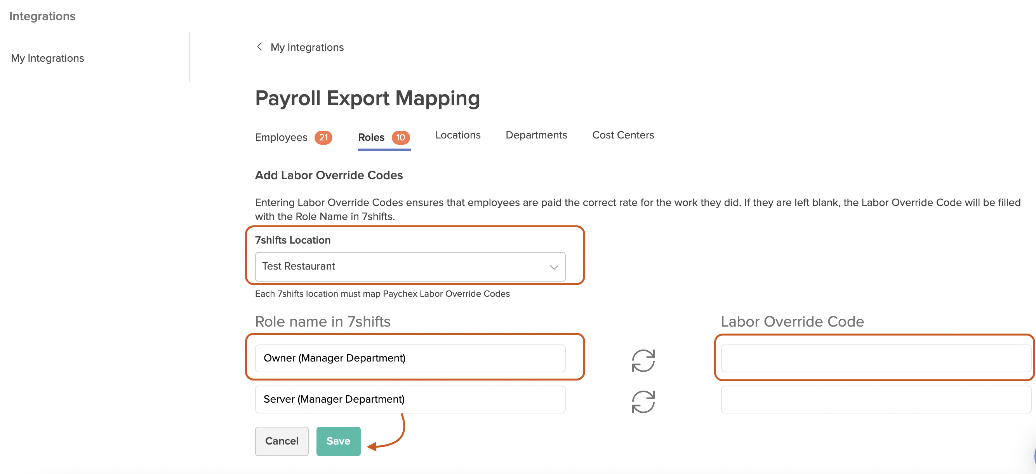The image size is (1036, 474).
Task: Focus the Server (Manager Department) role field
Action: [410, 399]
